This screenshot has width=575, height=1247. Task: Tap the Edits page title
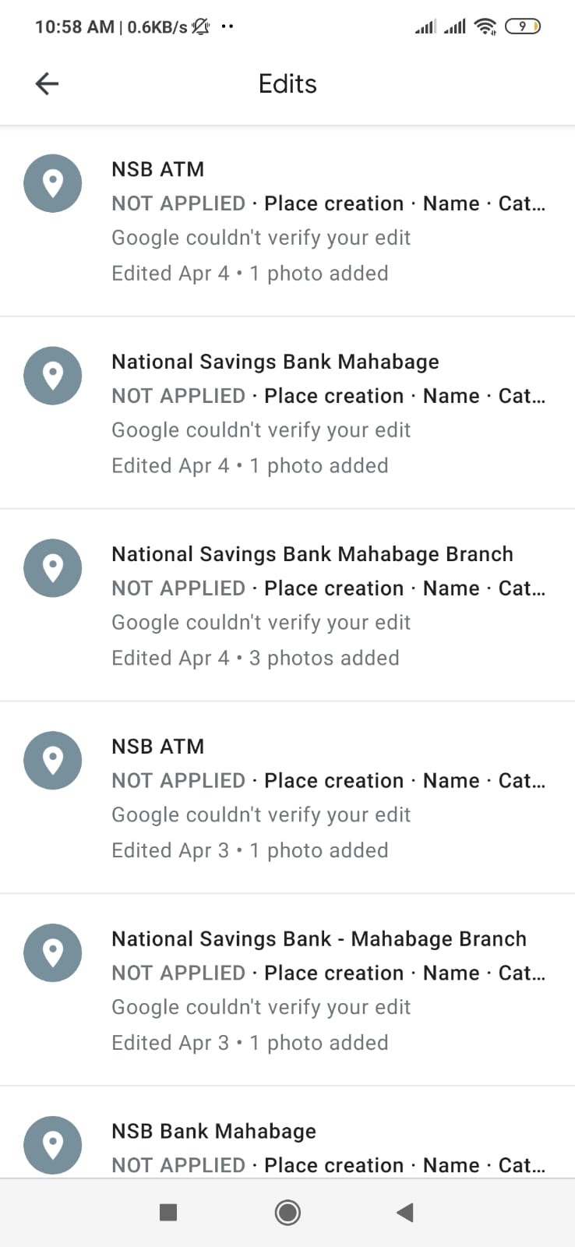(x=287, y=84)
